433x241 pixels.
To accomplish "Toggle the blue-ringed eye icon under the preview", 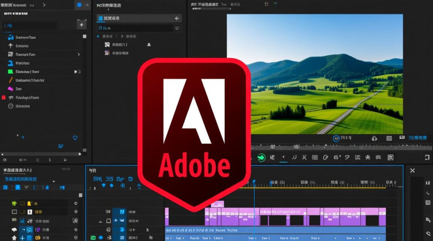I will 336,138.
